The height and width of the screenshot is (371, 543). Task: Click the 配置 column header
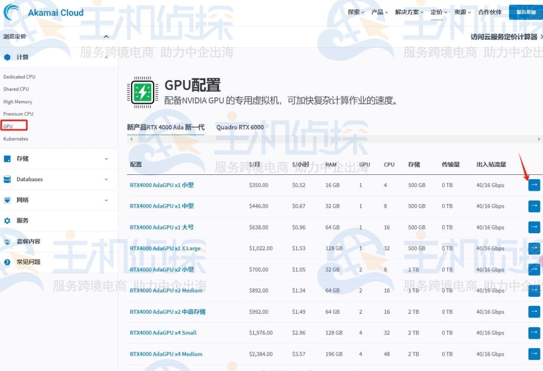[x=136, y=164]
